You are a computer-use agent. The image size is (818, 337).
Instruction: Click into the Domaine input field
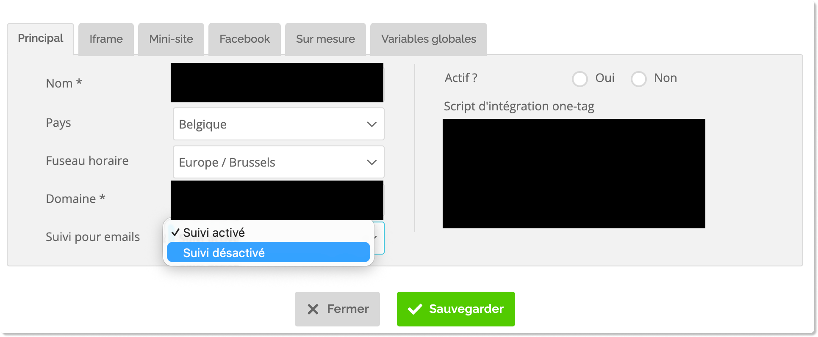pyautogui.click(x=277, y=200)
